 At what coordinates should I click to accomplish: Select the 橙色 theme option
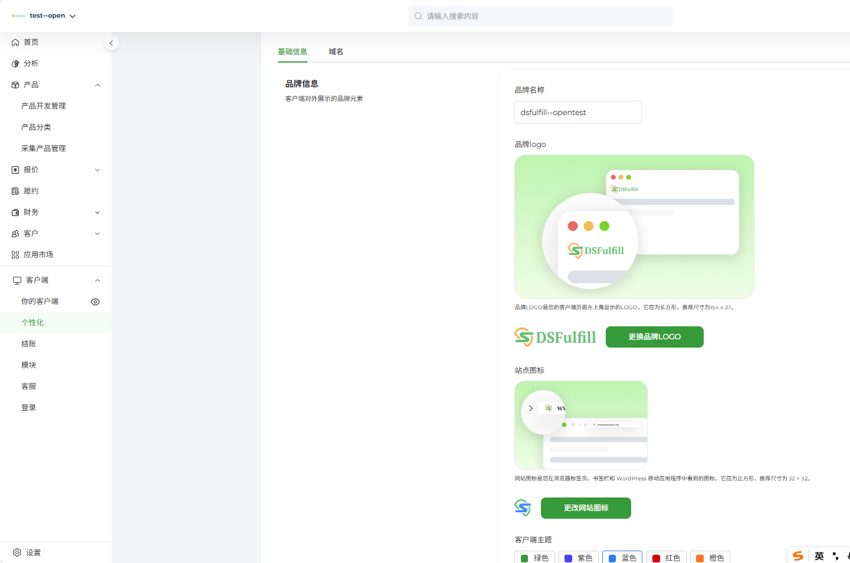click(x=710, y=557)
